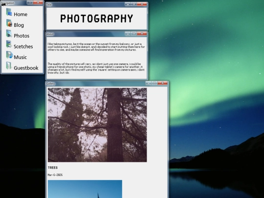Click the Music folder icon

(x=9, y=55)
